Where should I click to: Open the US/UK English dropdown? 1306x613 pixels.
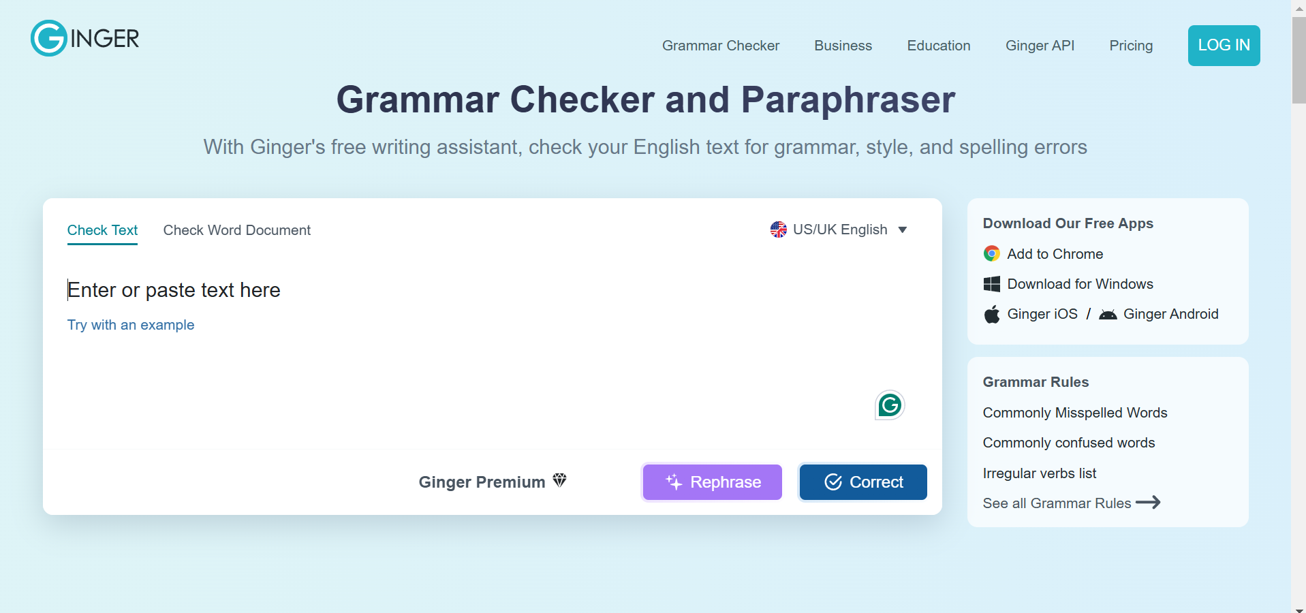click(840, 230)
